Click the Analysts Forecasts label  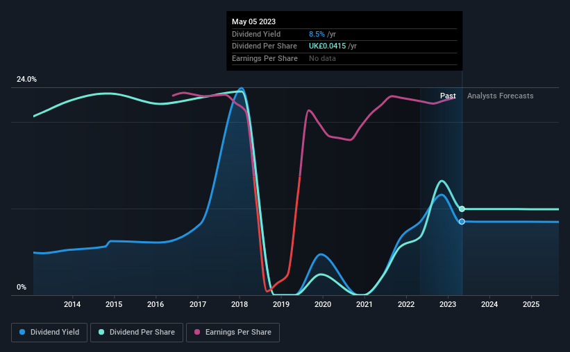point(500,96)
